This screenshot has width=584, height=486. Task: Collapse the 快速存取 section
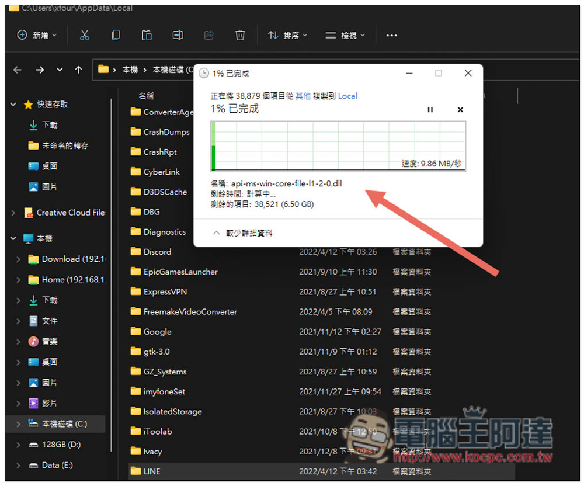[13, 105]
